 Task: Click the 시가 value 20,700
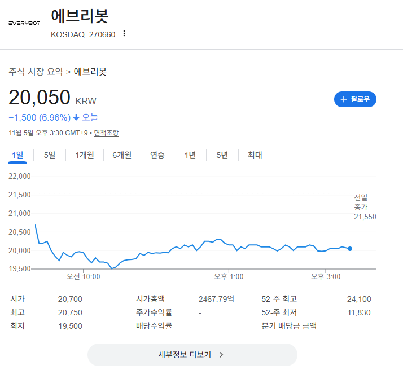pos(70,299)
